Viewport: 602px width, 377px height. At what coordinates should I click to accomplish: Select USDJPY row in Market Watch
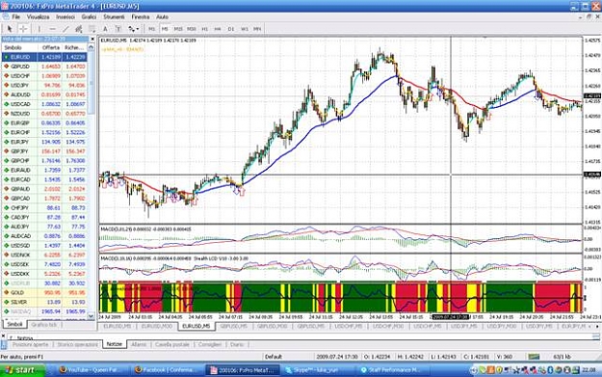44,85
